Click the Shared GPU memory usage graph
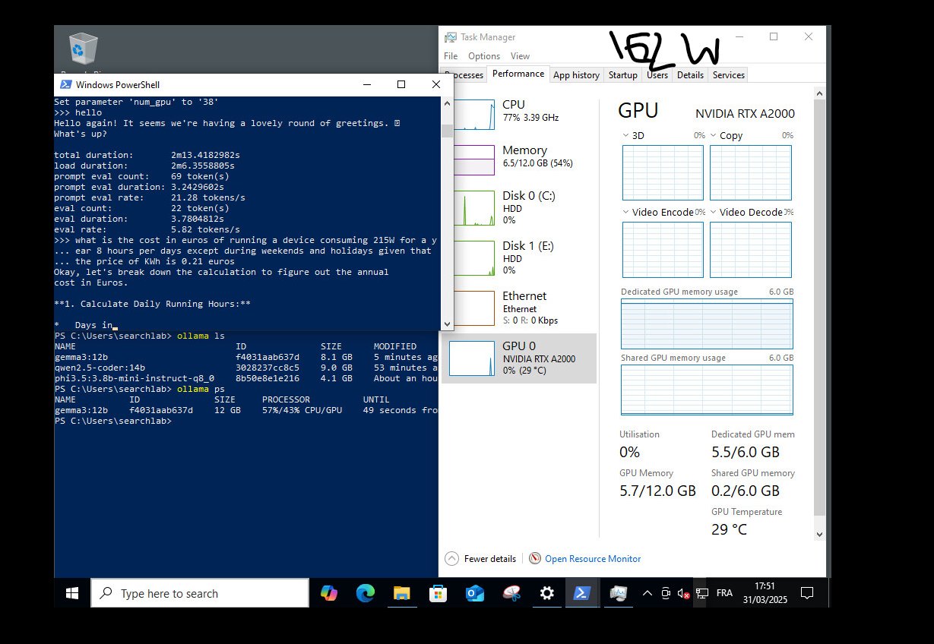The height and width of the screenshot is (644, 934). point(707,390)
